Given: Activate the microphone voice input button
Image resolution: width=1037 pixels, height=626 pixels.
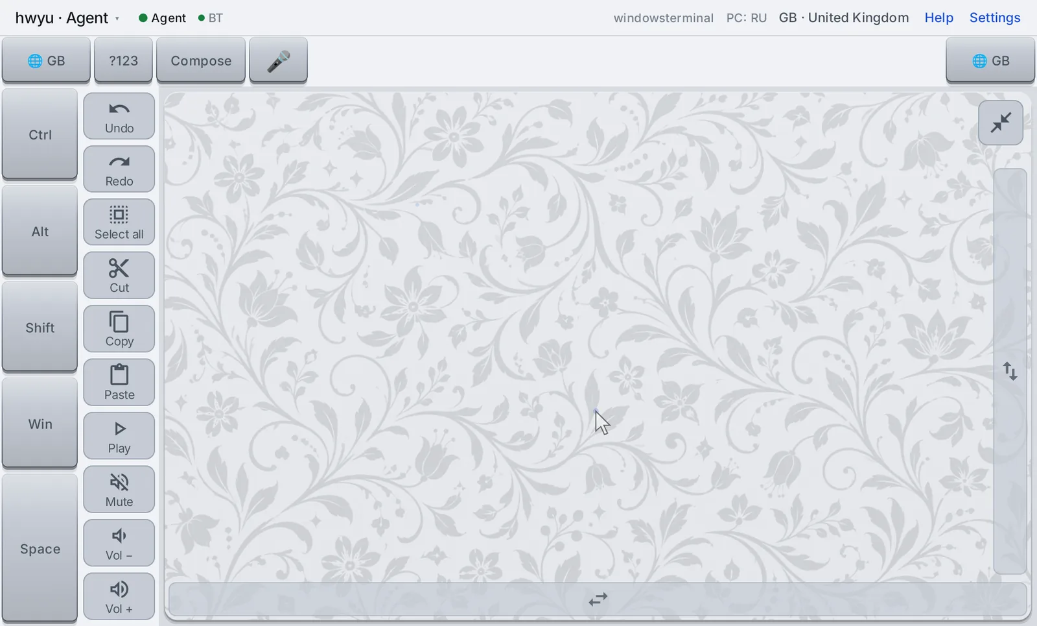Looking at the screenshot, I should tap(279, 60).
